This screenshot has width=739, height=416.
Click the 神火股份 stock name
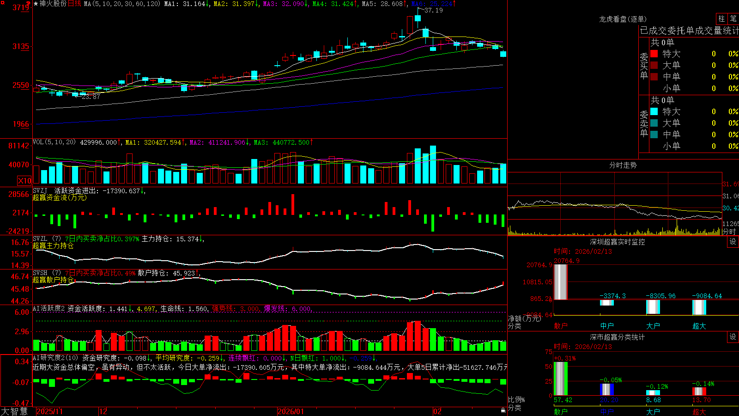[53, 4]
